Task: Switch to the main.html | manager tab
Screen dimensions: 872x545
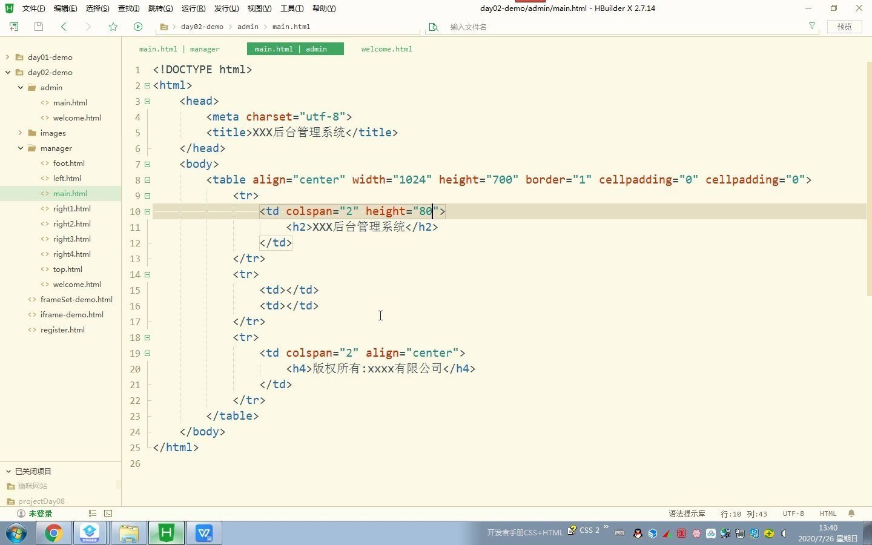Action: (179, 49)
